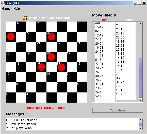The image size is (147, 134).
Task: Click empty board square 2
Action: (52, 98)
